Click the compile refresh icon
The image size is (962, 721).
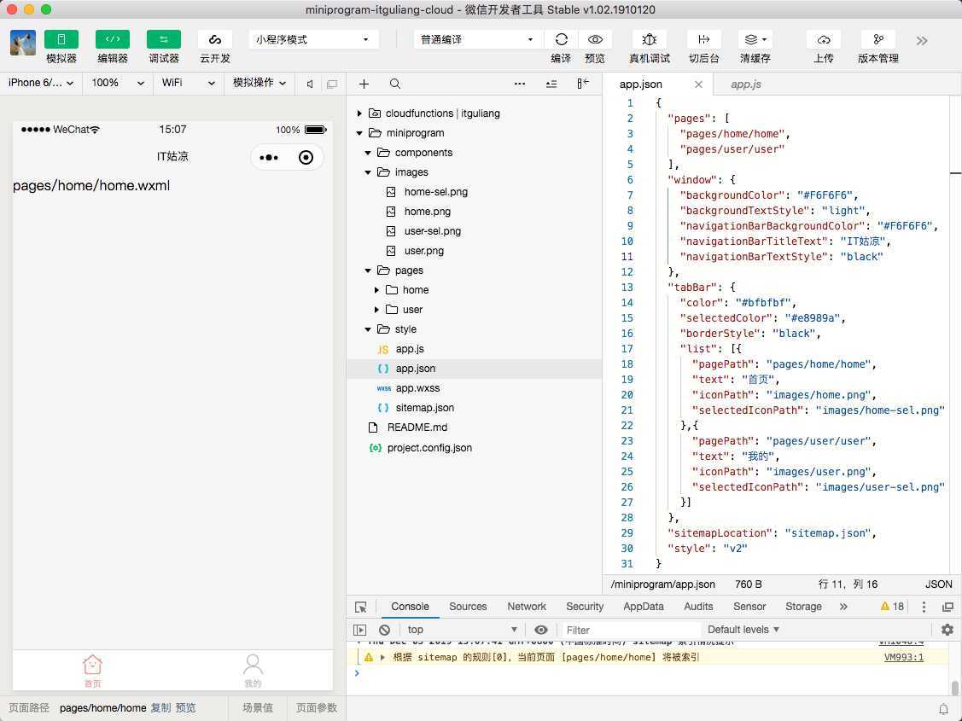coord(561,39)
